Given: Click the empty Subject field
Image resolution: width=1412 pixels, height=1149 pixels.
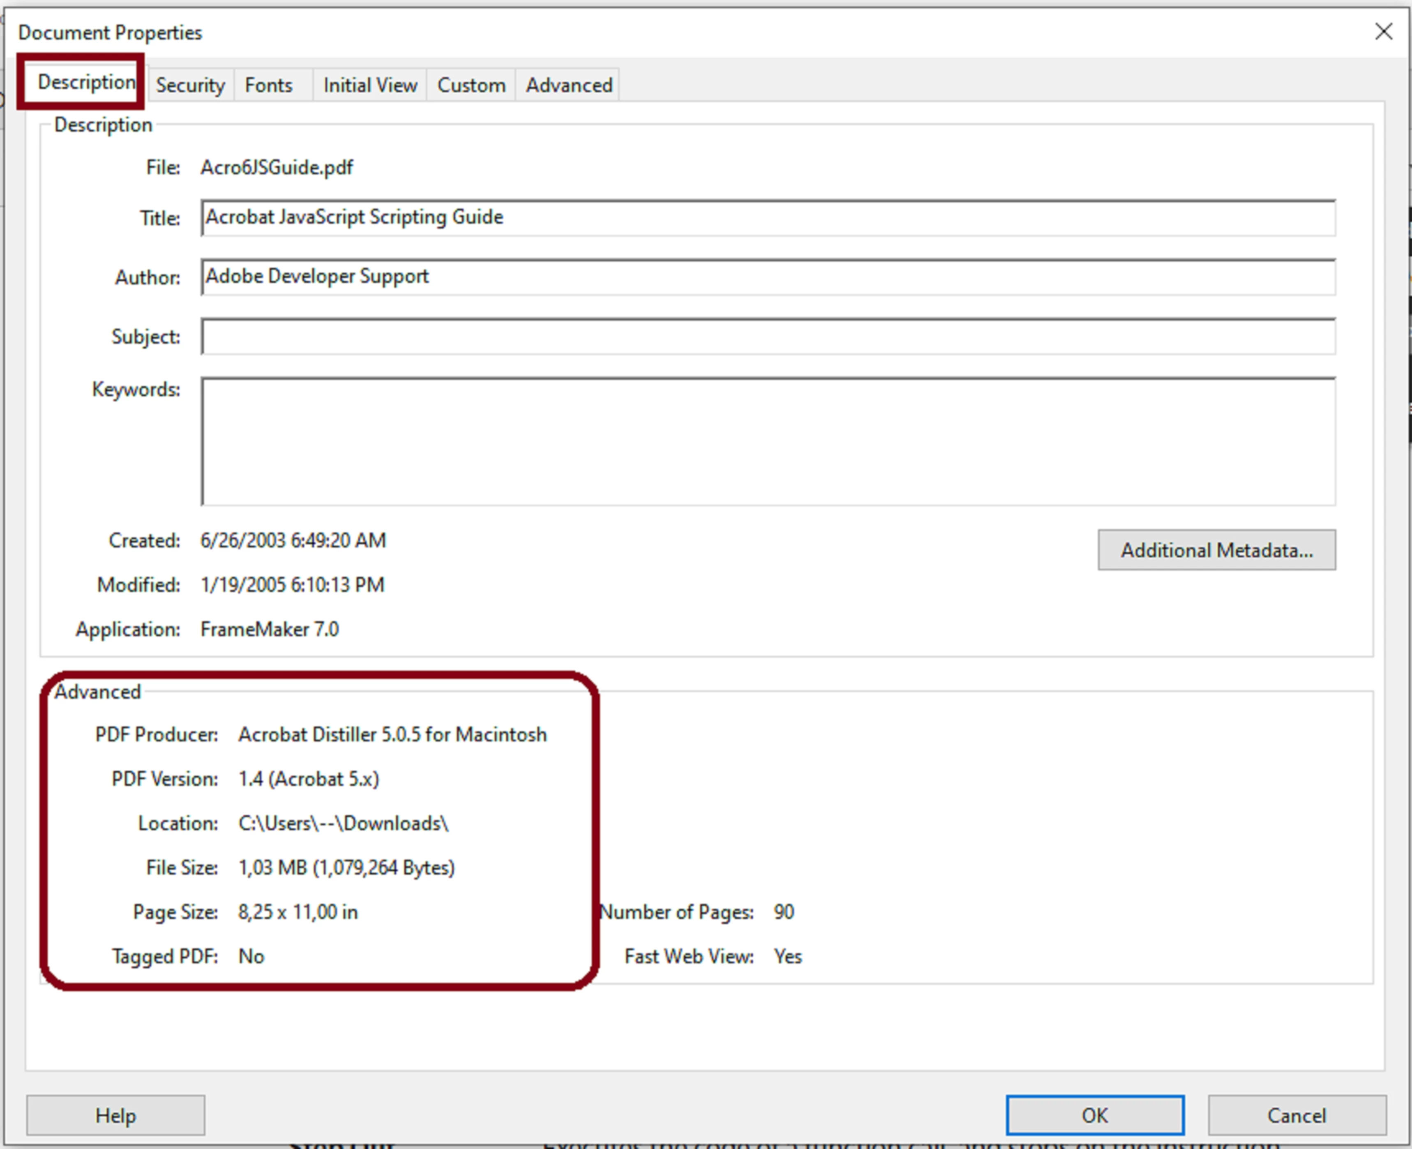Looking at the screenshot, I should (768, 336).
